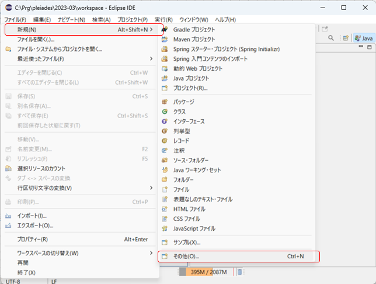Click the 列挙型 icon
The image size is (376, 284).
[x=165, y=131]
